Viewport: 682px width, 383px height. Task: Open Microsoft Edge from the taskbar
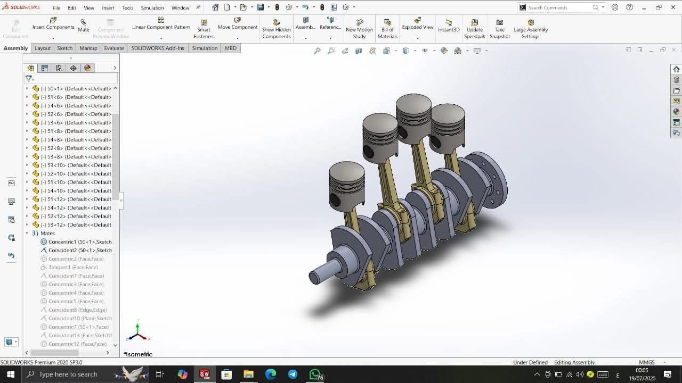(x=270, y=374)
